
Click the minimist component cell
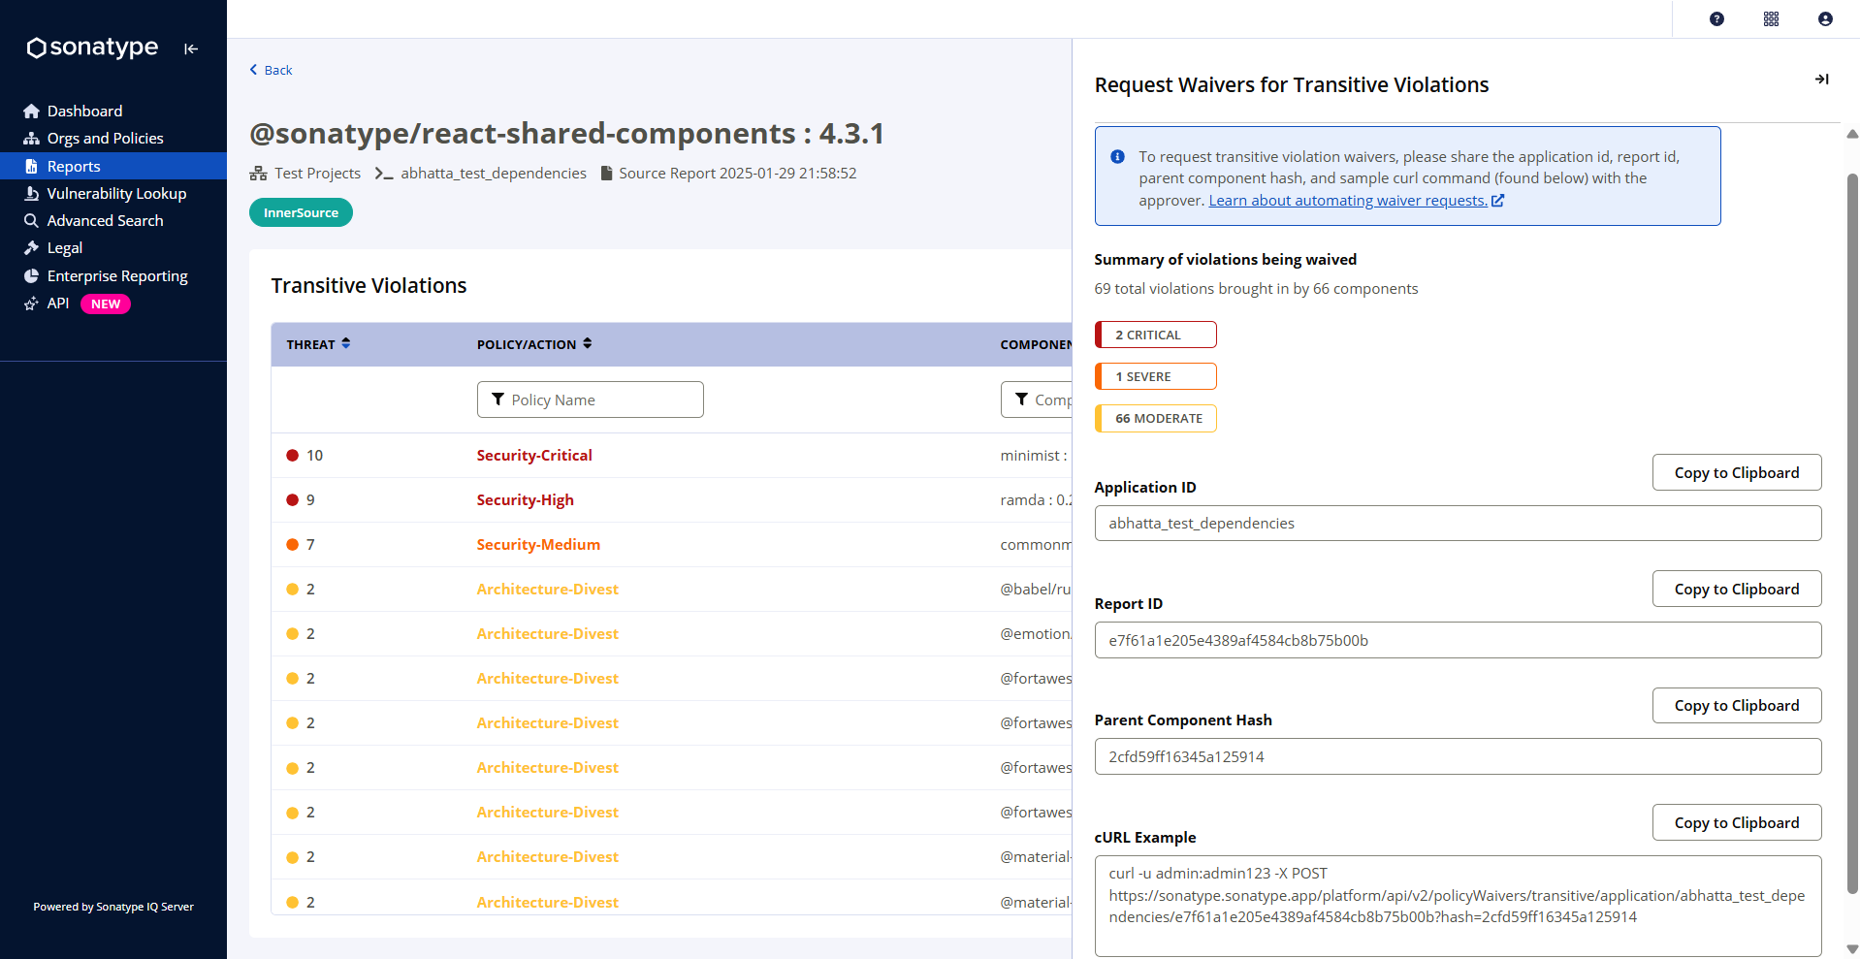1035,456
